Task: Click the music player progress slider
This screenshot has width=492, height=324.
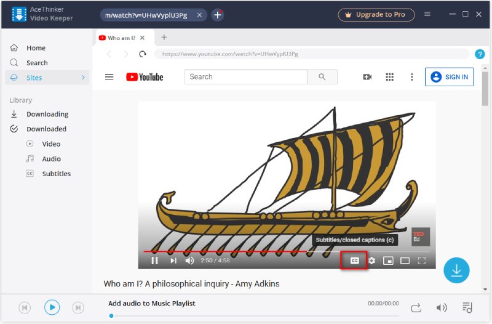Action: [254, 316]
